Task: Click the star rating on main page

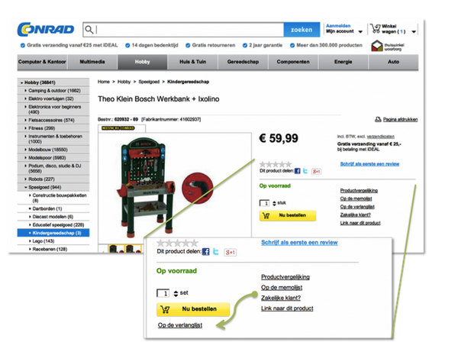Action: click(276, 164)
